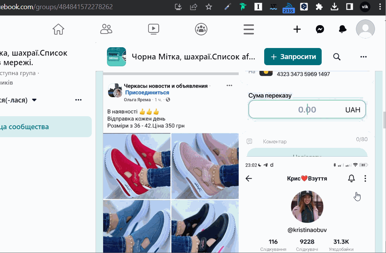This screenshot has height=253, width=386.
Task: Click the Сума переказу amount field
Action: [307, 109]
